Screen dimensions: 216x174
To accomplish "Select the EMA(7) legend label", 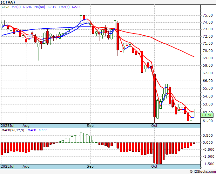I will (64, 7).
